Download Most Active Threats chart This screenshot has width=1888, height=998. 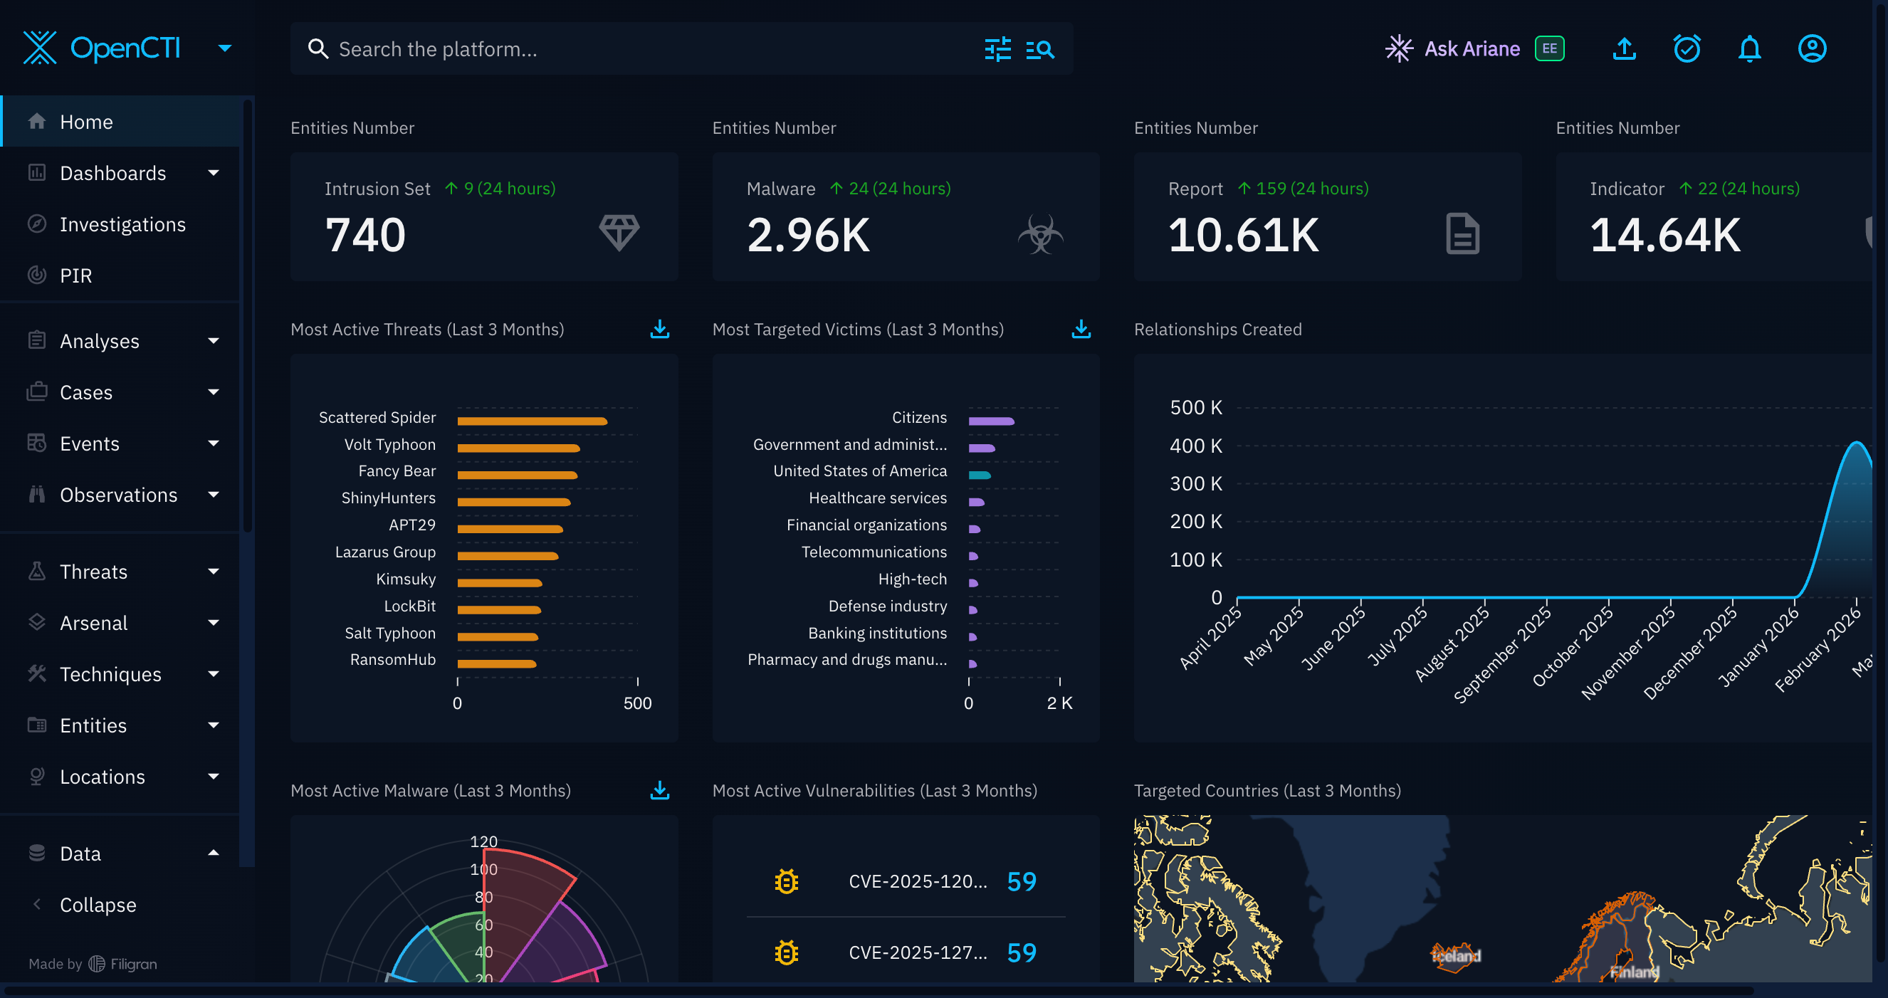point(660,329)
